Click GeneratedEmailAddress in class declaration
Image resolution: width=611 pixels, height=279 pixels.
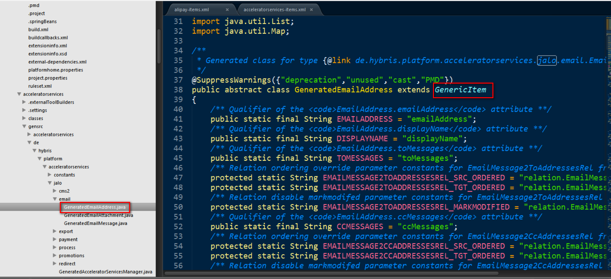tap(343, 90)
